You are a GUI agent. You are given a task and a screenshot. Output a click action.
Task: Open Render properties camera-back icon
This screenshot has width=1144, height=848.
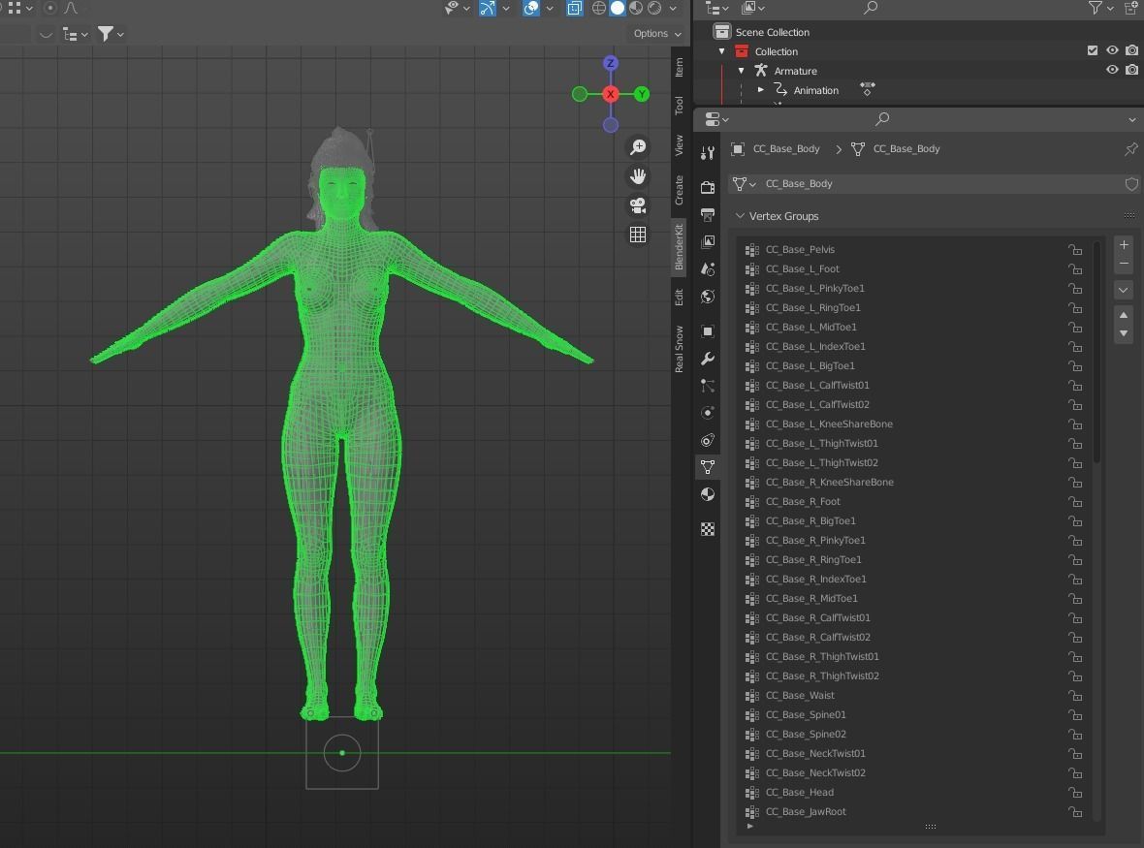pyautogui.click(x=708, y=187)
